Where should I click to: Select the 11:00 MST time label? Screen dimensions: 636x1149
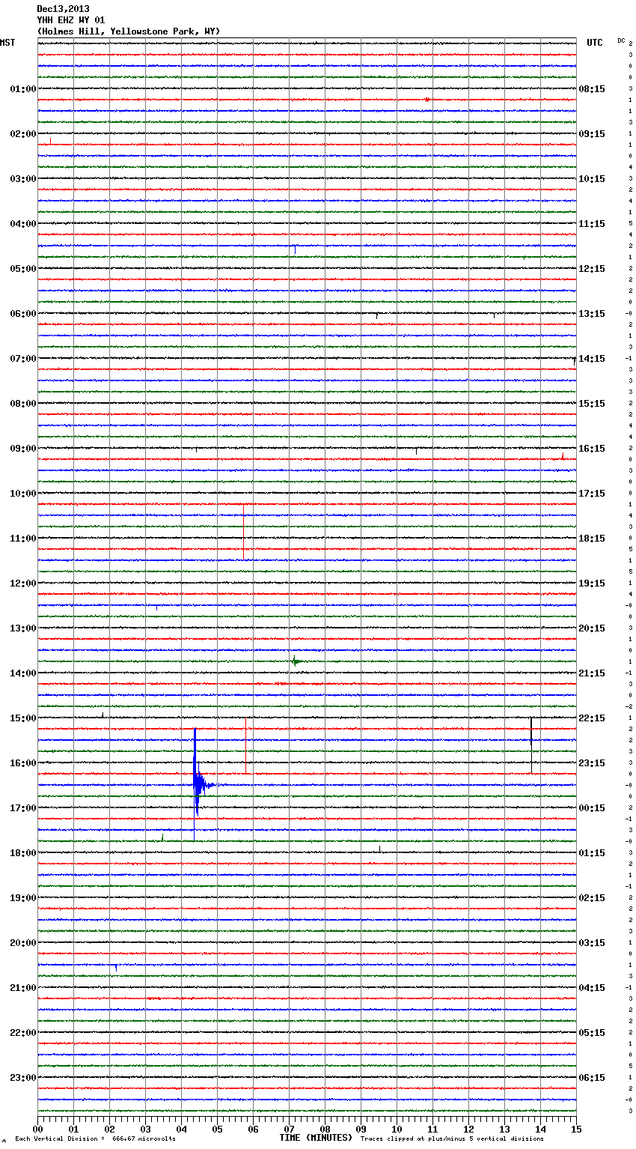tap(22, 539)
